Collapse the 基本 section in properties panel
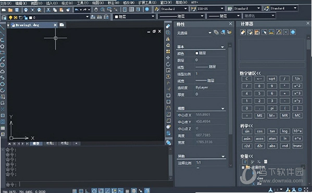Viewport: 312px width, 193px height. click(x=222, y=47)
